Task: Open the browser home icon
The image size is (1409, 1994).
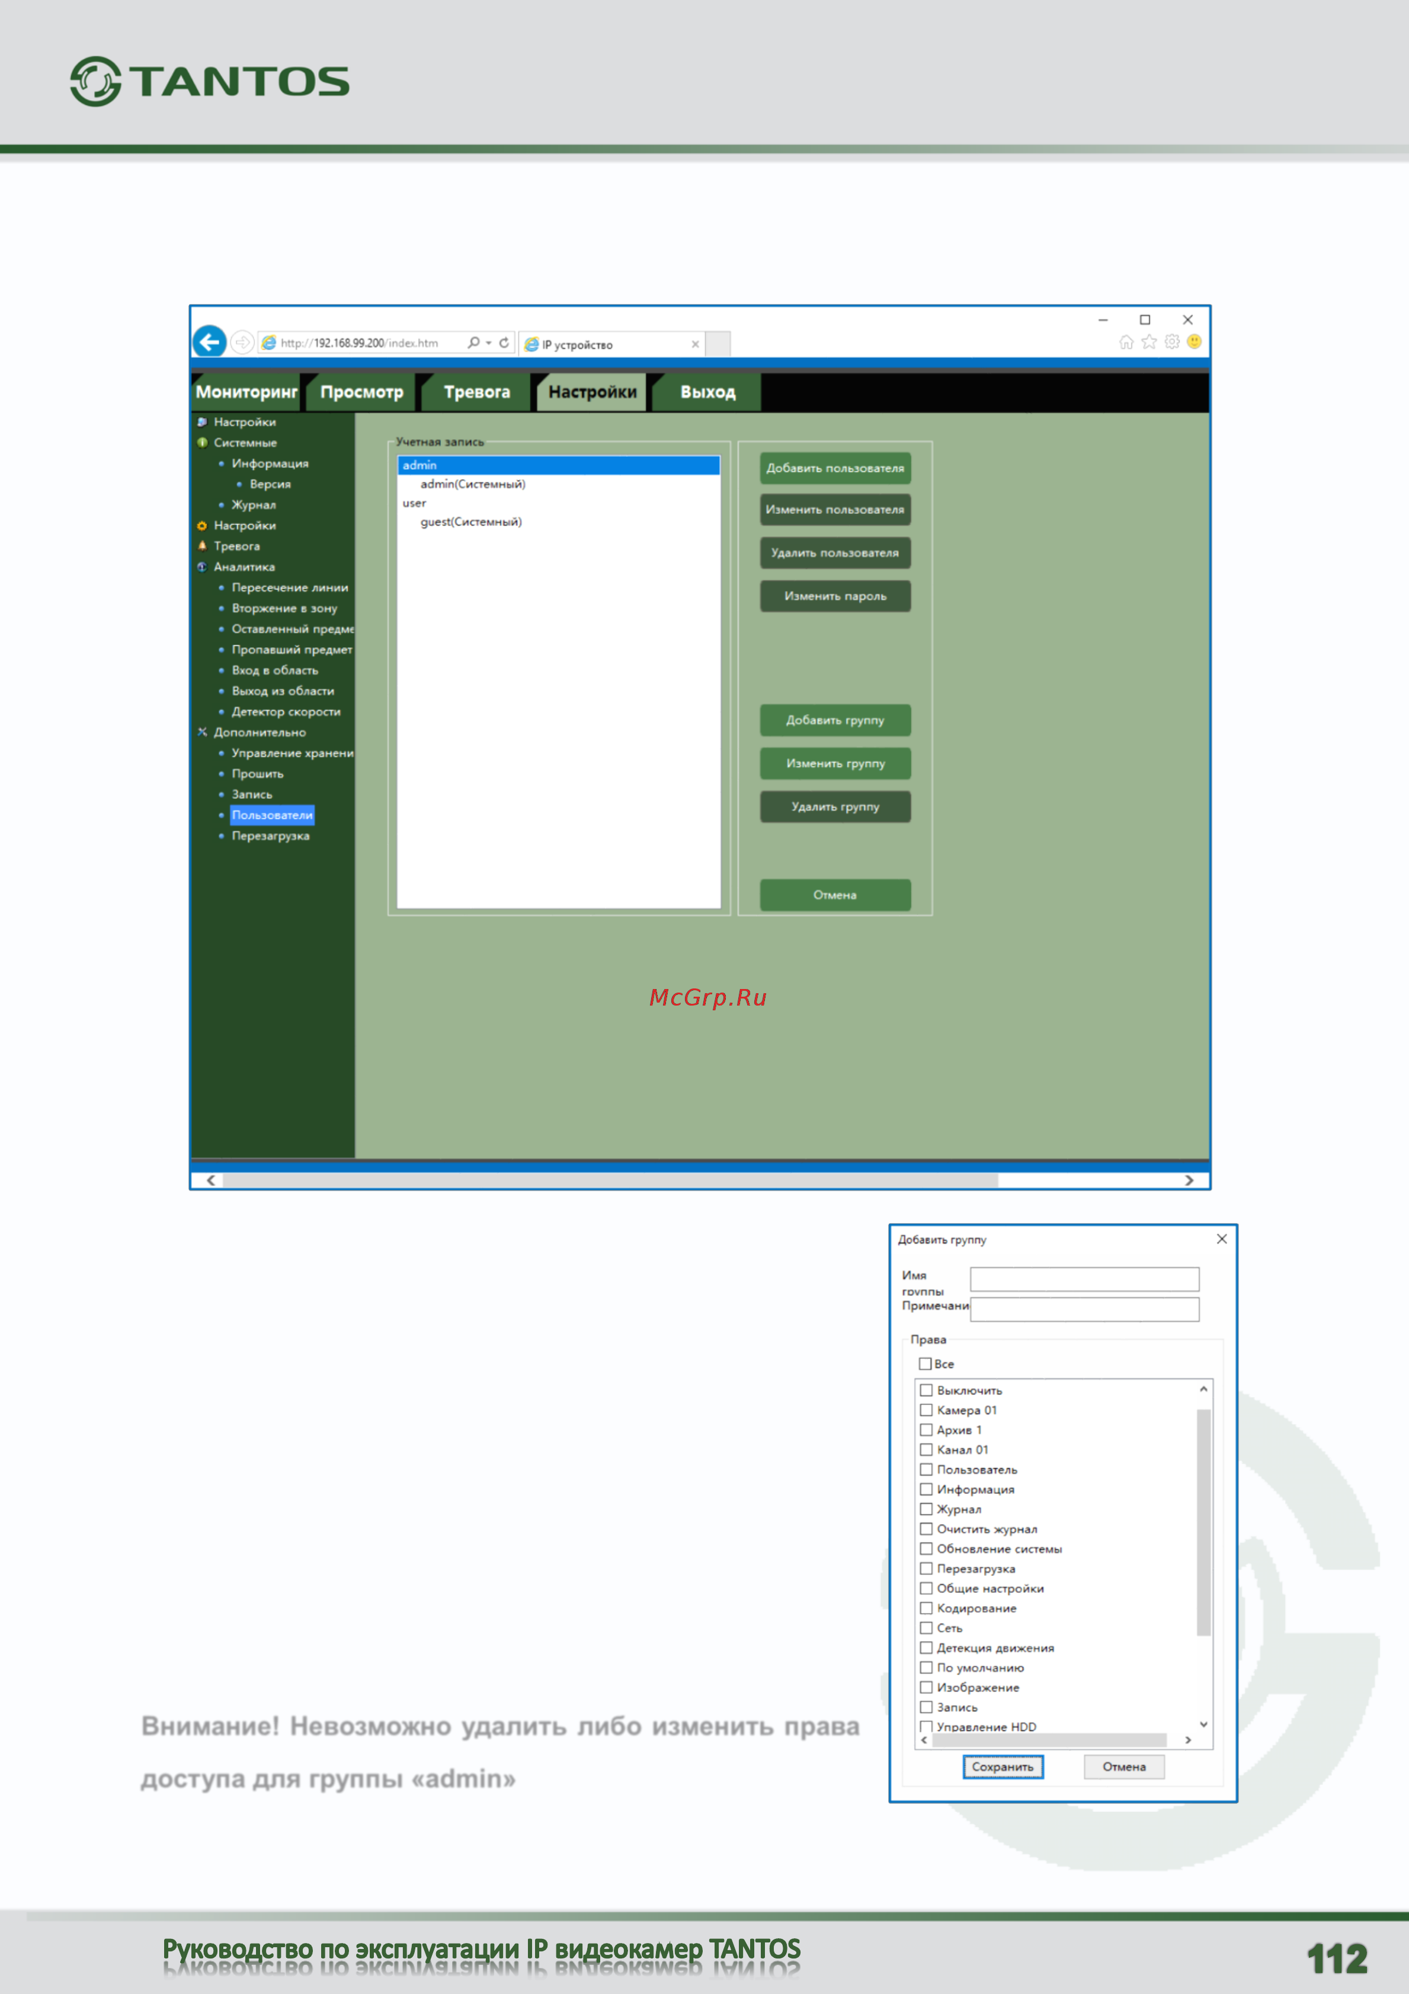Action: 1126,342
